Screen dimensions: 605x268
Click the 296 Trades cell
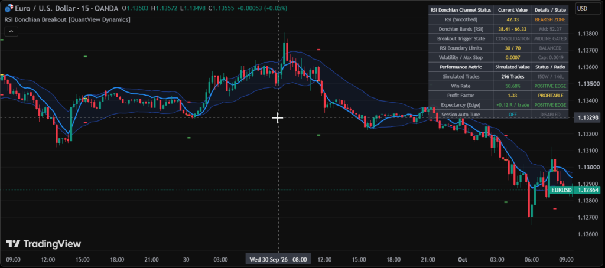click(512, 76)
